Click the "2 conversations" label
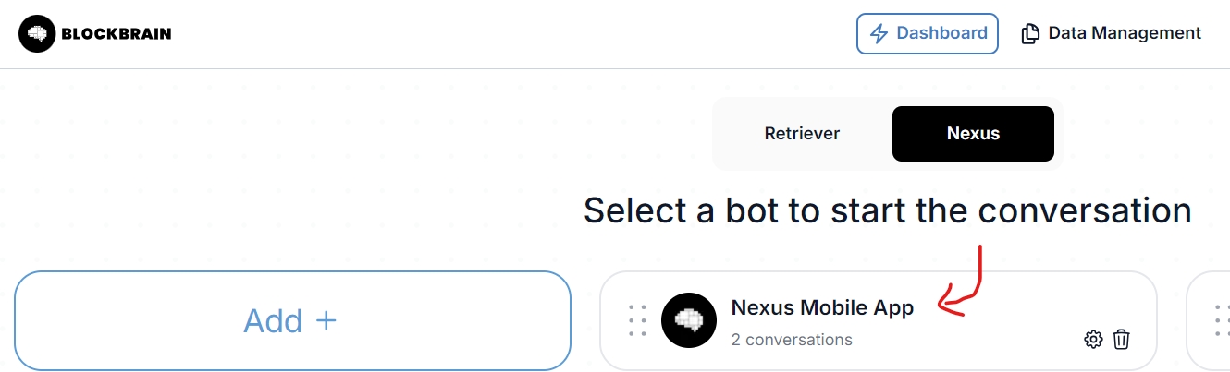The height and width of the screenshot is (372, 1230). [792, 340]
